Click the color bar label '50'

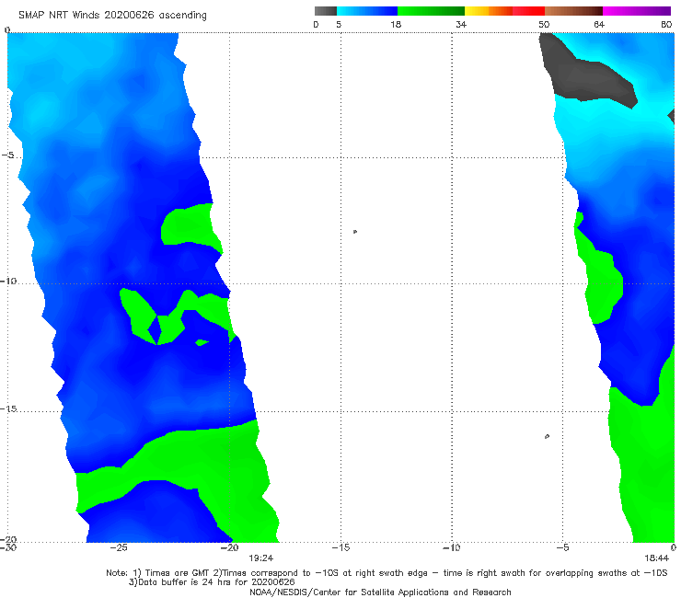click(544, 24)
